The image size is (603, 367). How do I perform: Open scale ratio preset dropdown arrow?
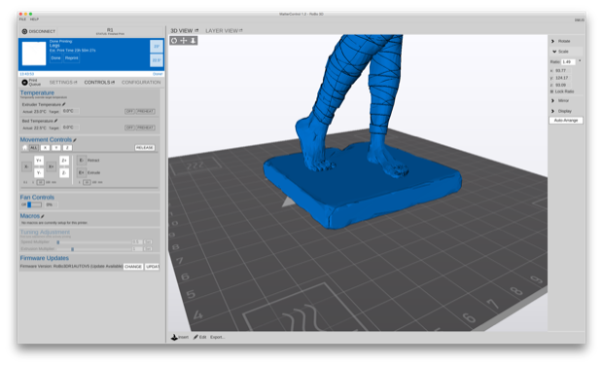click(x=580, y=61)
